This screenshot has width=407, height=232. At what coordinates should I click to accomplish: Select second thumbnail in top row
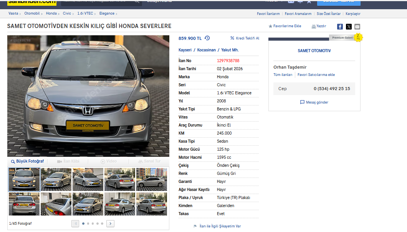point(56,179)
